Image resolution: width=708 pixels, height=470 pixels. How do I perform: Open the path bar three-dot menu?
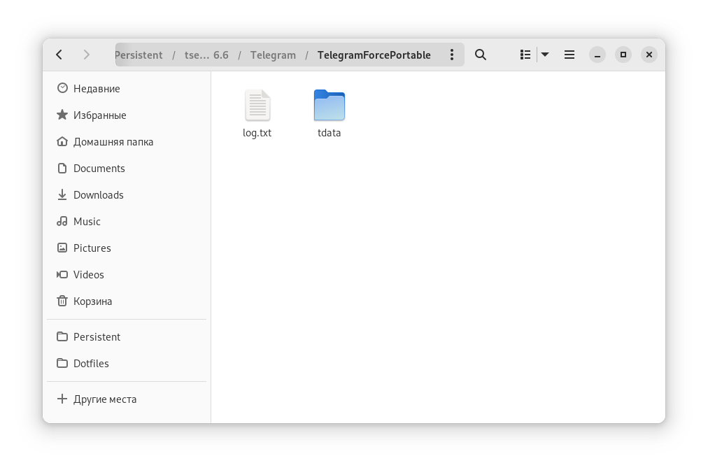(x=452, y=55)
